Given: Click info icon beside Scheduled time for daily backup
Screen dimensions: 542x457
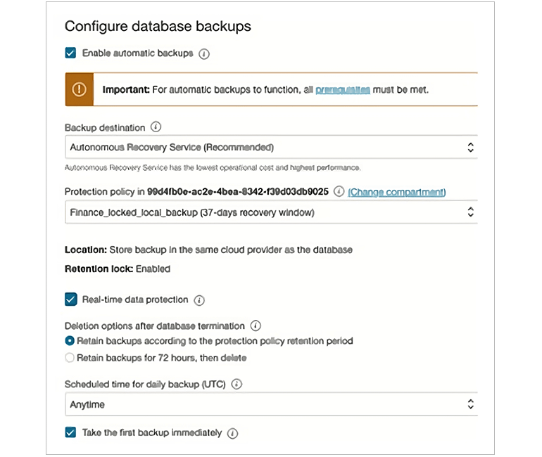Looking at the screenshot, I should pyautogui.click(x=237, y=384).
